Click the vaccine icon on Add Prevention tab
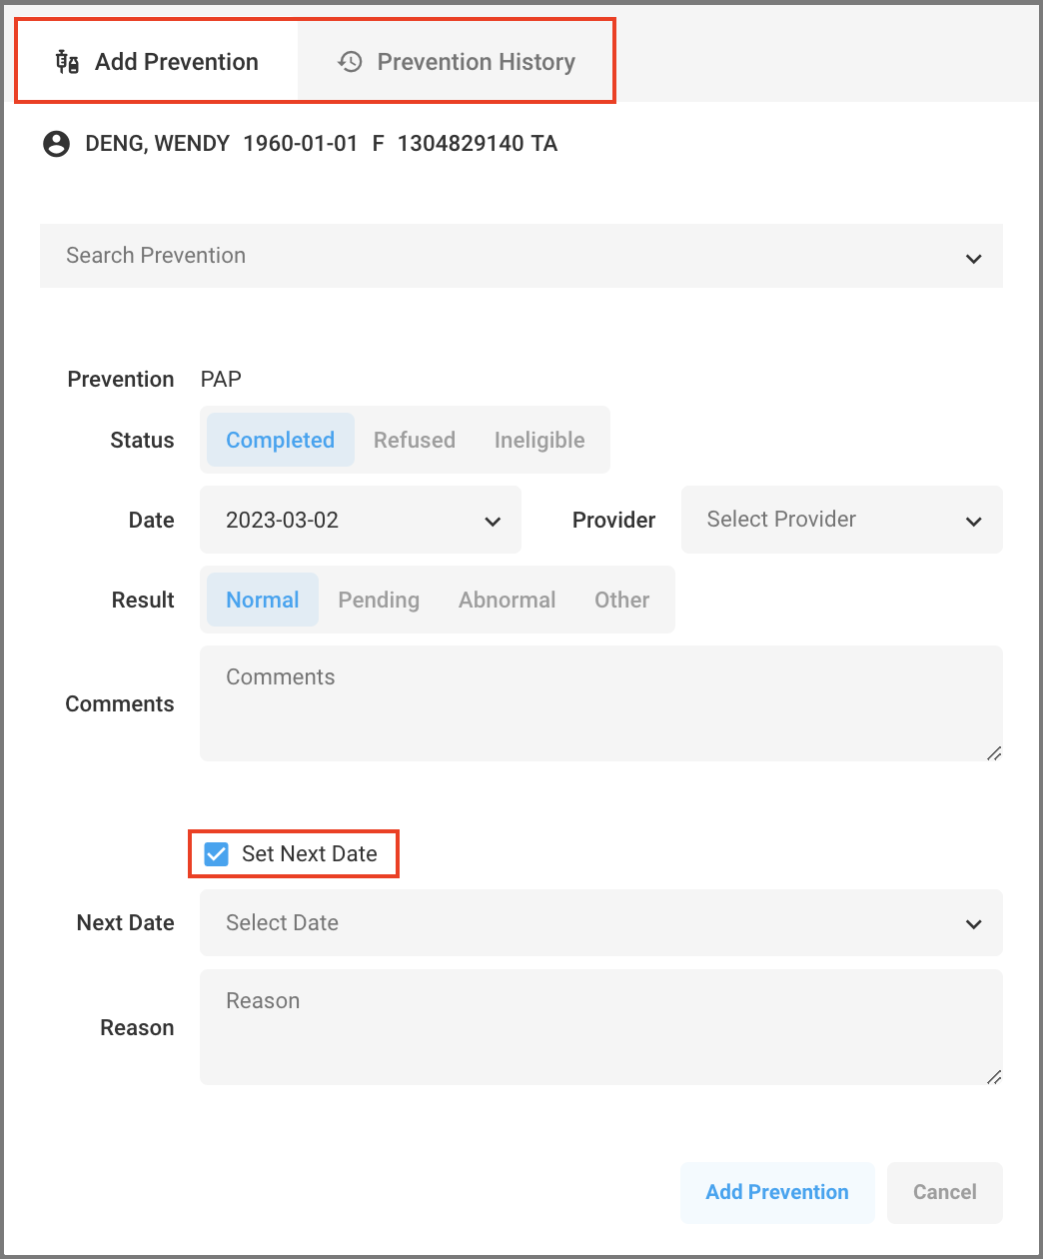This screenshot has width=1043, height=1259. pos(67,62)
